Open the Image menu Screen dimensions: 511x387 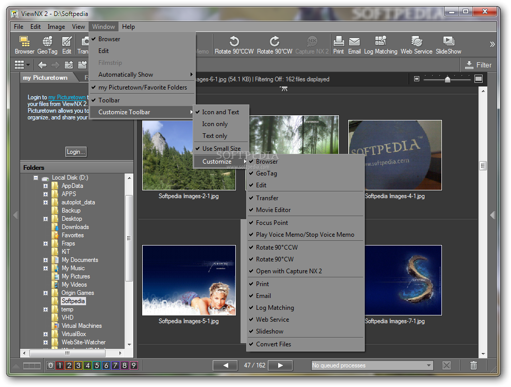(x=56, y=27)
